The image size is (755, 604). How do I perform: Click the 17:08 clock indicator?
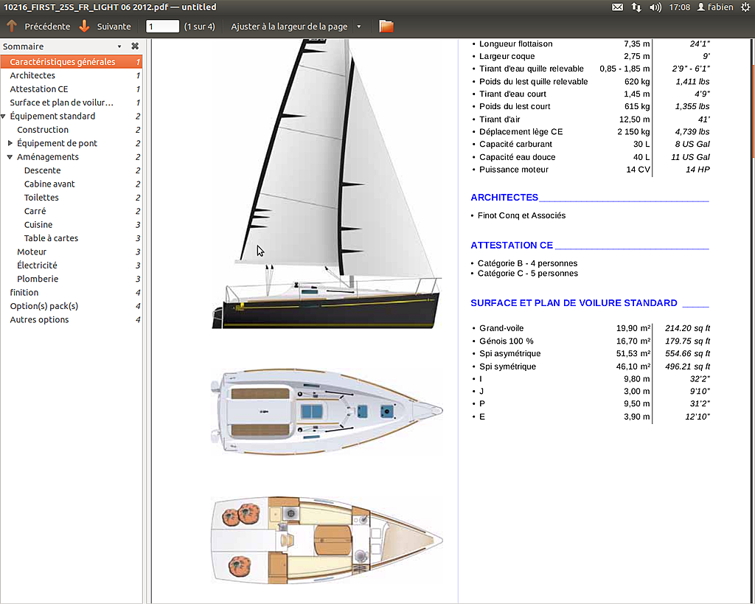[x=679, y=7]
